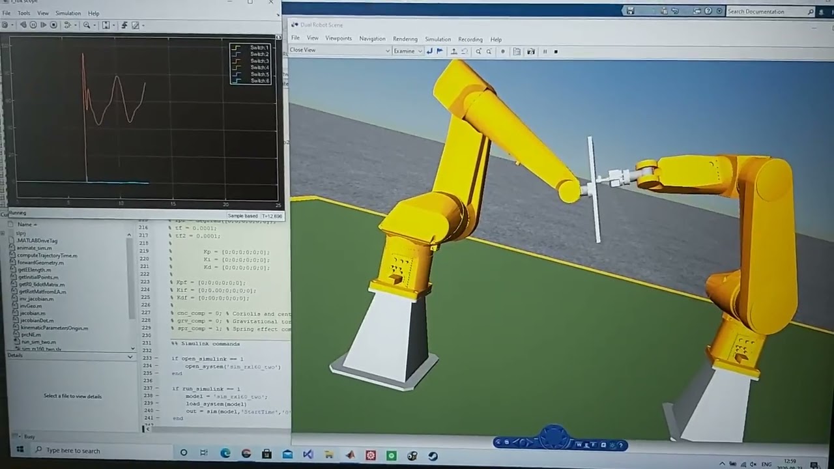Open dropdown arrow beside scale axes icon

pyautogui.click(x=114, y=25)
